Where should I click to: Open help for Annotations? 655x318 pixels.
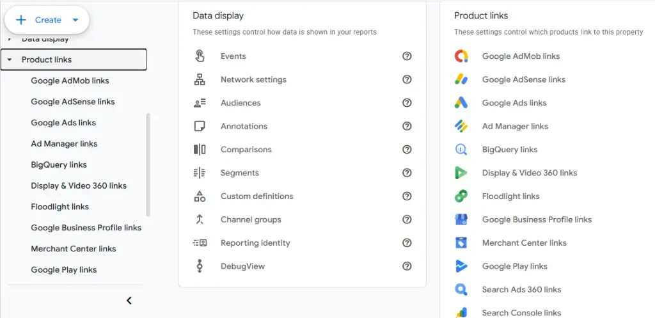pyautogui.click(x=407, y=126)
